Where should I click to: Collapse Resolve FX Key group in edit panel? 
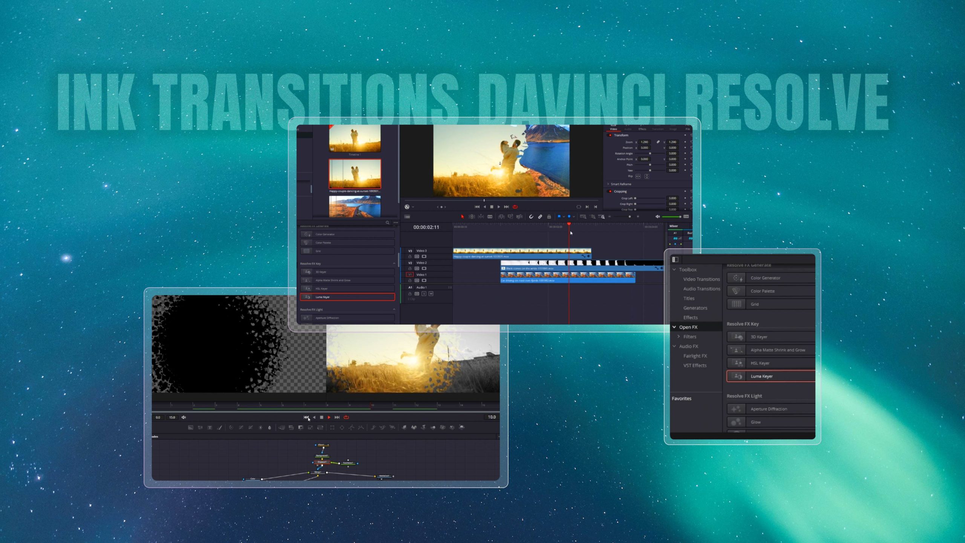(x=394, y=263)
